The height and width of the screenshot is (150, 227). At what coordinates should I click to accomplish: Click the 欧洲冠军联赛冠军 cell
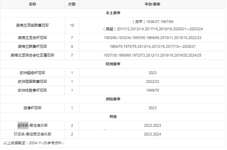32,82
